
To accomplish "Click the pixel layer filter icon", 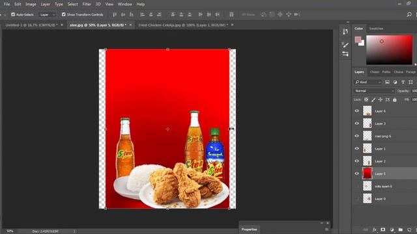I will point(387,83).
